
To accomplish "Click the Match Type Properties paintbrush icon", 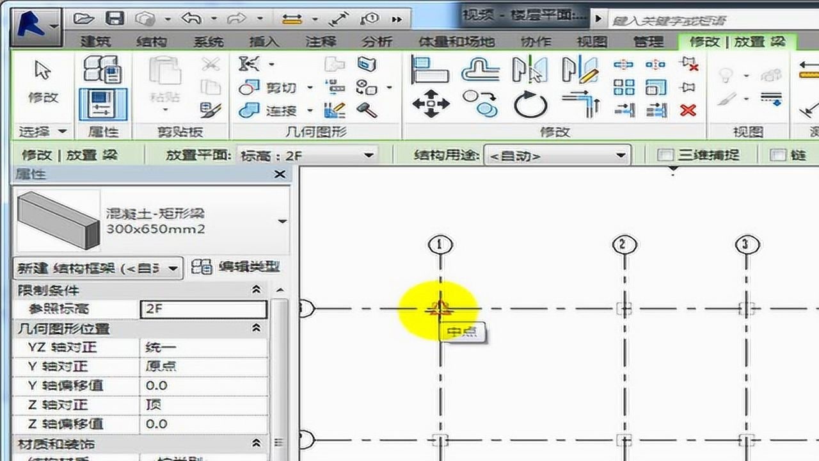I will pyautogui.click(x=211, y=109).
